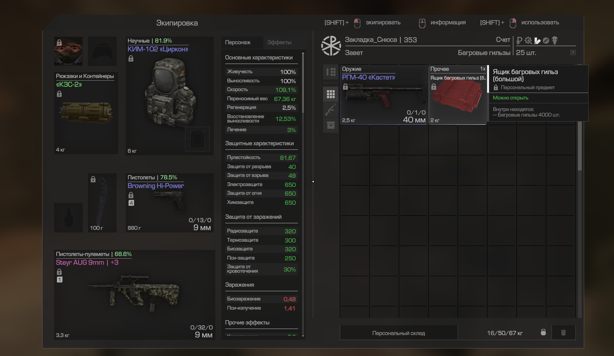614x356 pixels.
Task: Select the Персонаж tab
Action: tap(238, 43)
